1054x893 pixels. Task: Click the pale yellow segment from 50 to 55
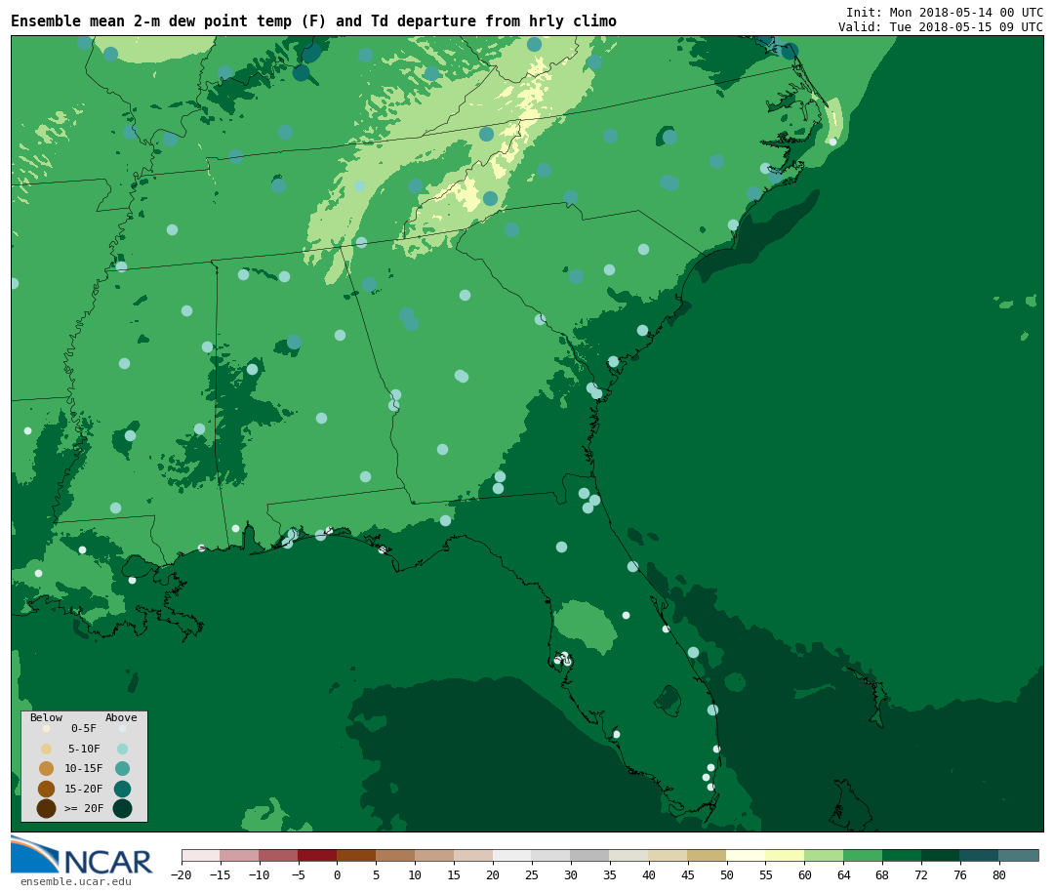point(747,855)
